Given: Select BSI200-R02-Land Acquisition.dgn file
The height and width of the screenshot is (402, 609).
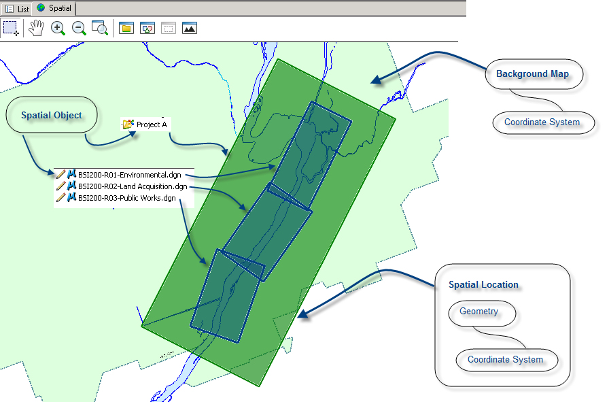Looking at the screenshot, I should click(x=132, y=186).
